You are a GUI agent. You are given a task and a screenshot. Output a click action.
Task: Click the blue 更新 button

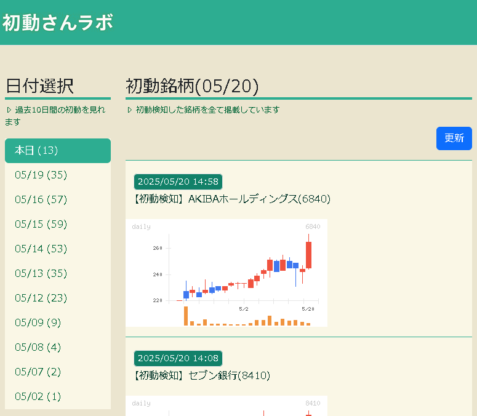point(454,138)
